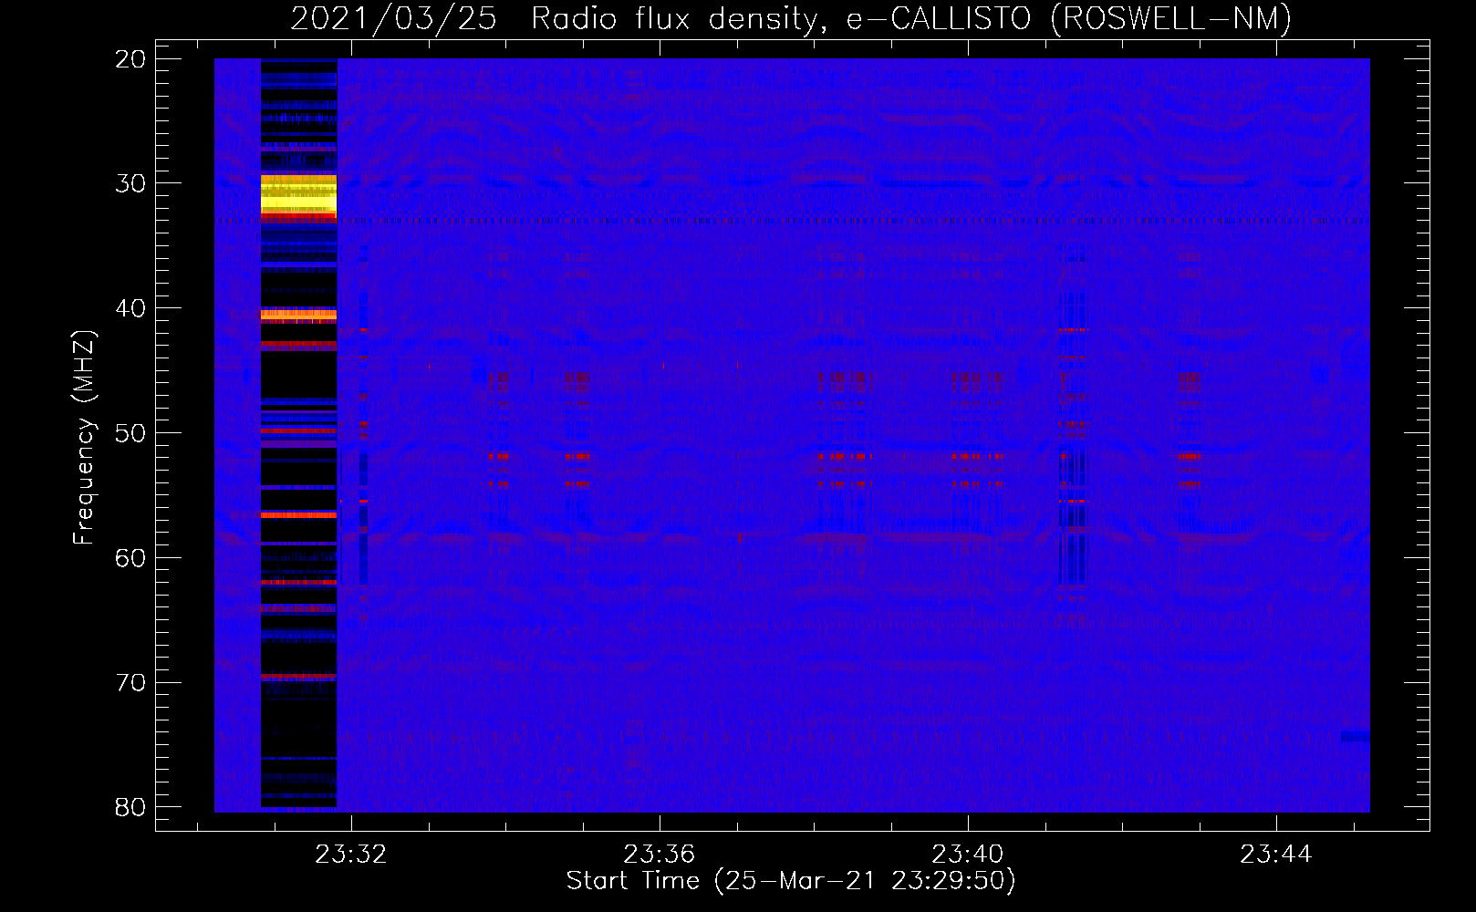Click the 60 frequency tick label
This screenshot has width=1476, height=912.
point(131,557)
